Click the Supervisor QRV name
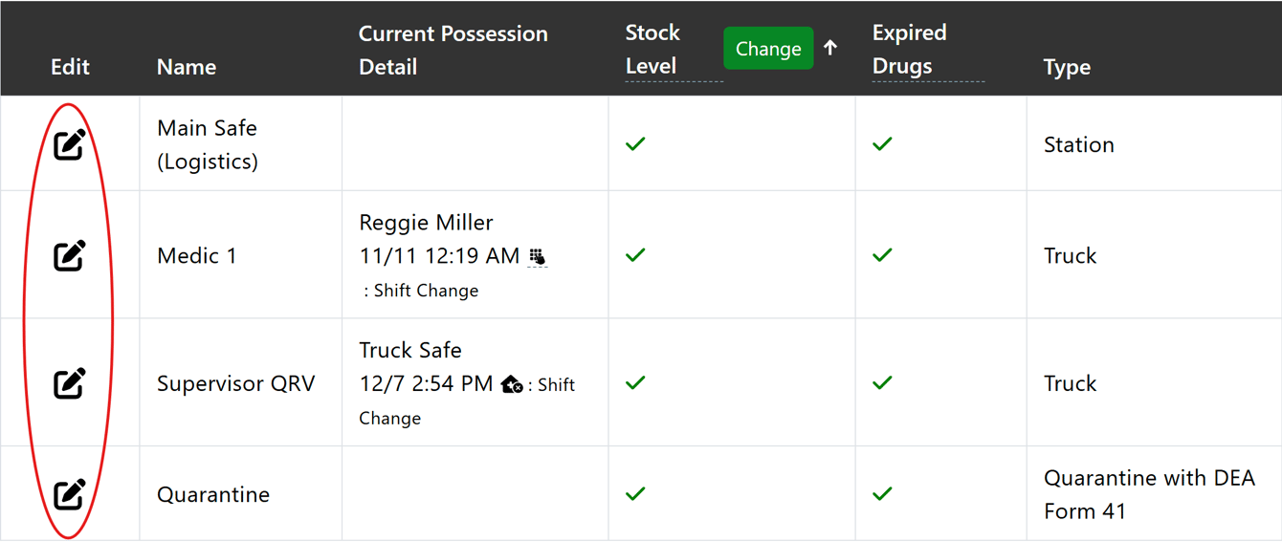This screenshot has height=542, width=1282. tap(235, 383)
